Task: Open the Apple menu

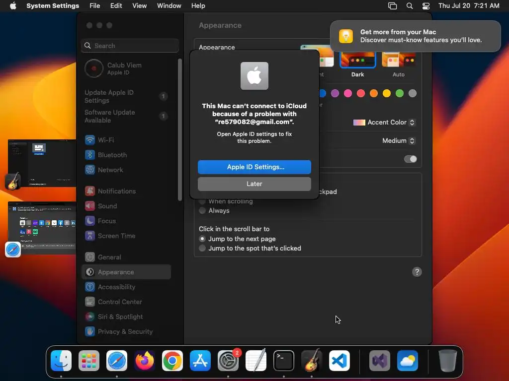Action: point(13,6)
